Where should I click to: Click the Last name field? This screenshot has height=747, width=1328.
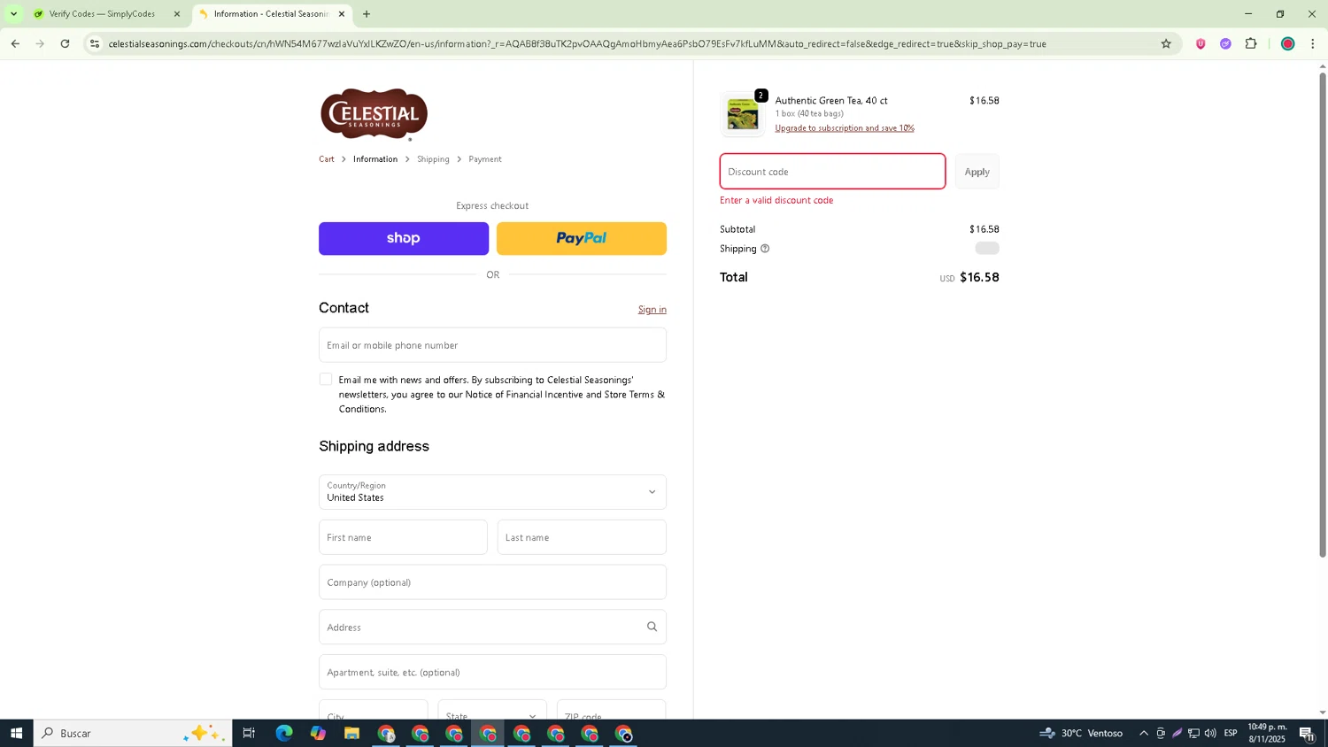click(582, 537)
